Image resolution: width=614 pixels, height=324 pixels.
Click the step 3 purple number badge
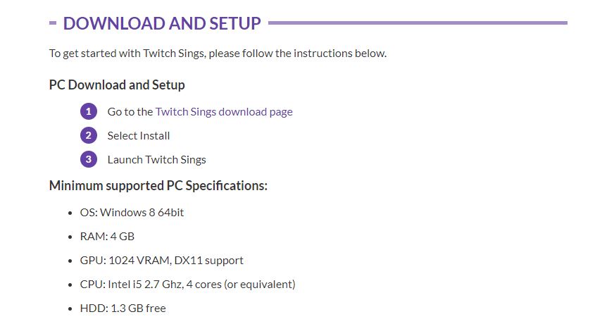coord(89,159)
